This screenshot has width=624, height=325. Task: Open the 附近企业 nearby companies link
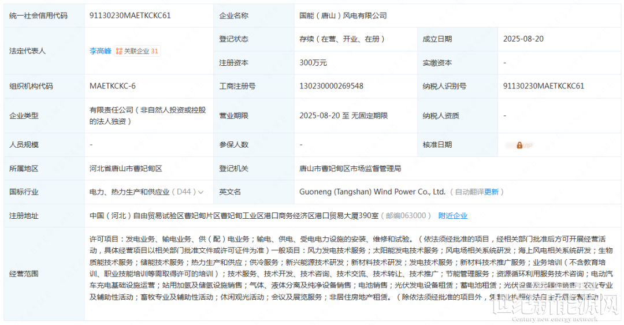[453, 215]
